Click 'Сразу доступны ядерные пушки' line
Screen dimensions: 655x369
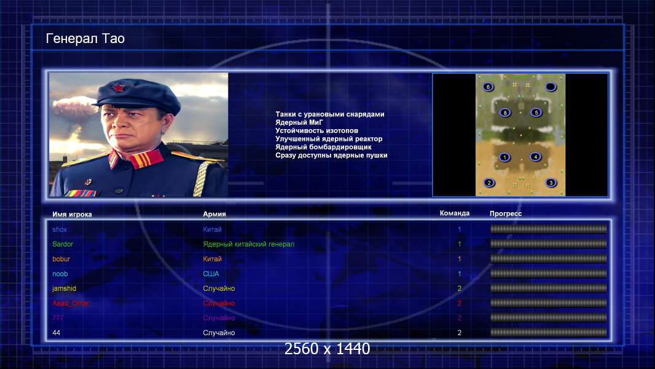click(331, 155)
